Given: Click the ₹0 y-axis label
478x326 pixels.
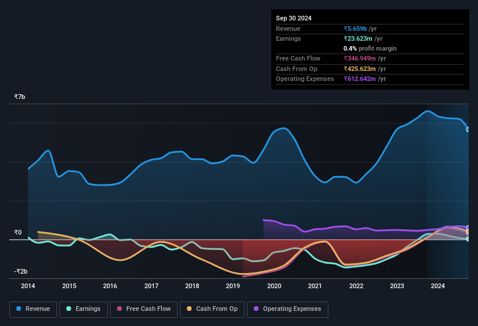Looking at the screenshot, I should [17, 232].
